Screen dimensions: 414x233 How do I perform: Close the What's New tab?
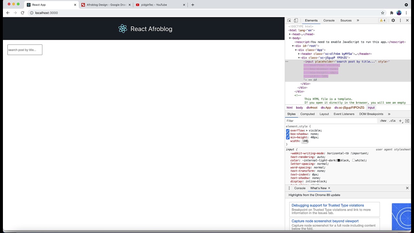point(329,188)
